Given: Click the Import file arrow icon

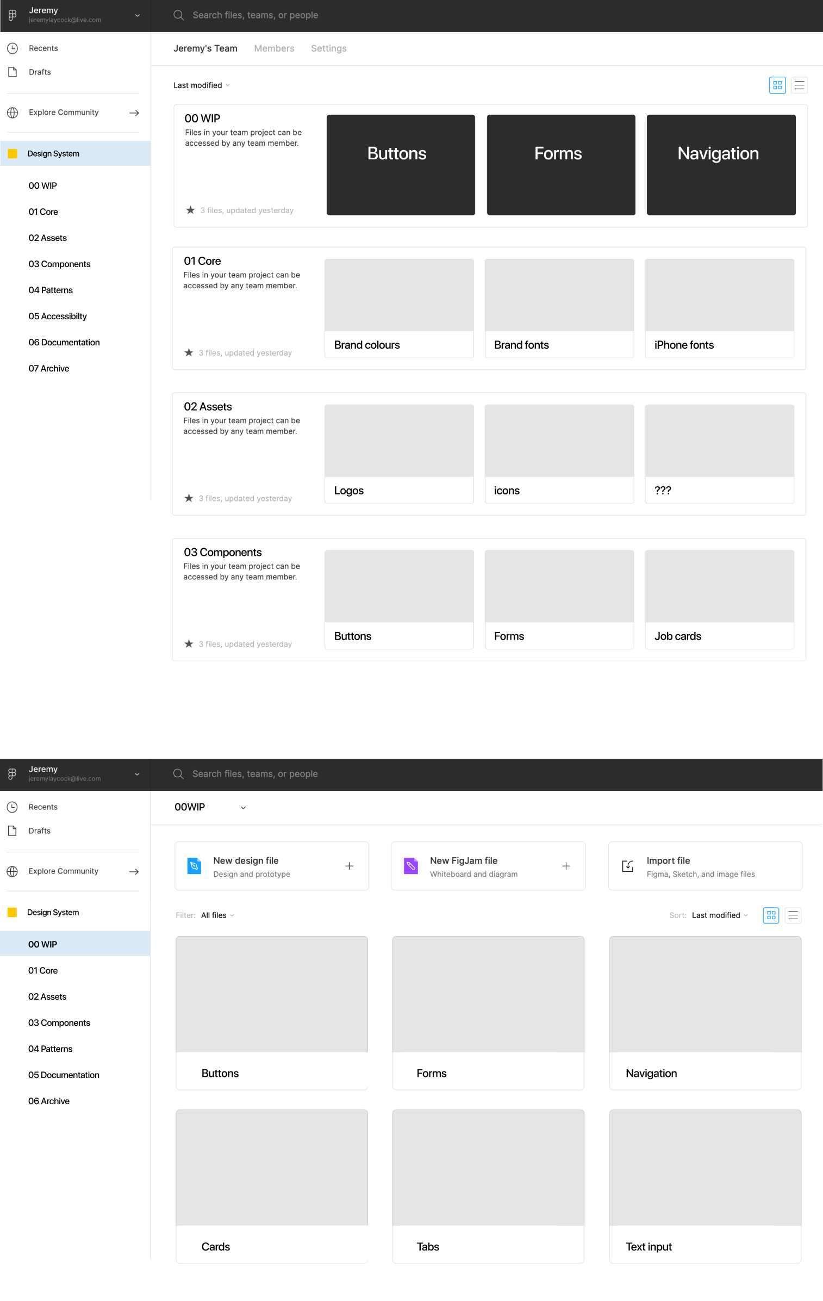Looking at the screenshot, I should click(x=628, y=866).
